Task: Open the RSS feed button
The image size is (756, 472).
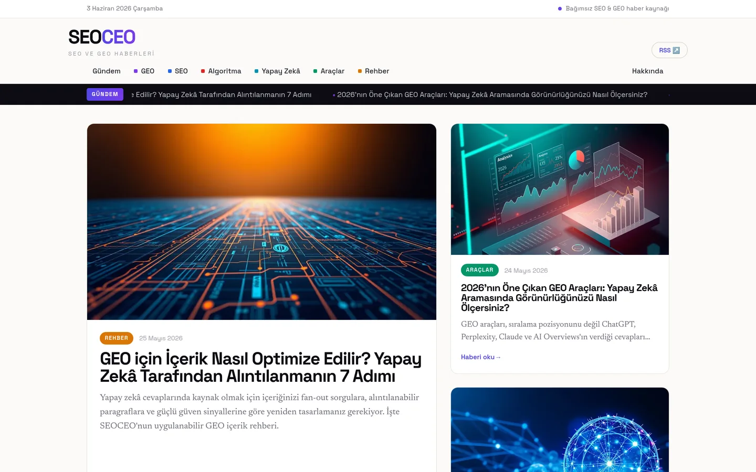Action: coord(669,50)
